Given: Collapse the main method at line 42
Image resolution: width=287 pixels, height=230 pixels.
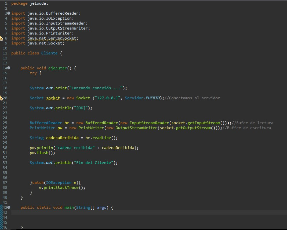Looking at the screenshot, I should (9, 207).
